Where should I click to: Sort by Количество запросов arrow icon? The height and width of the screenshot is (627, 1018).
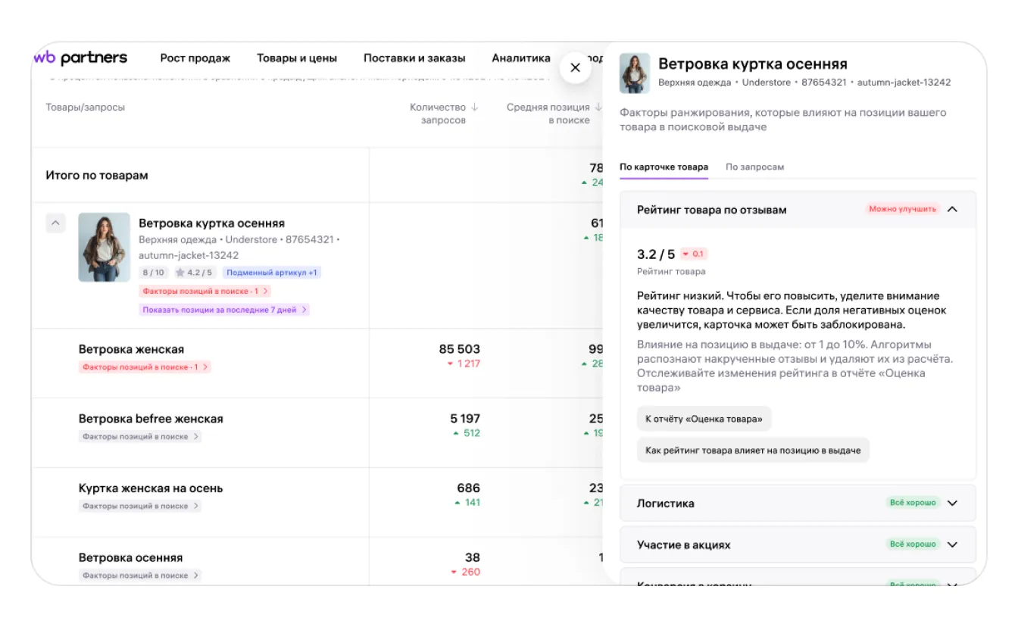click(x=475, y=108)
